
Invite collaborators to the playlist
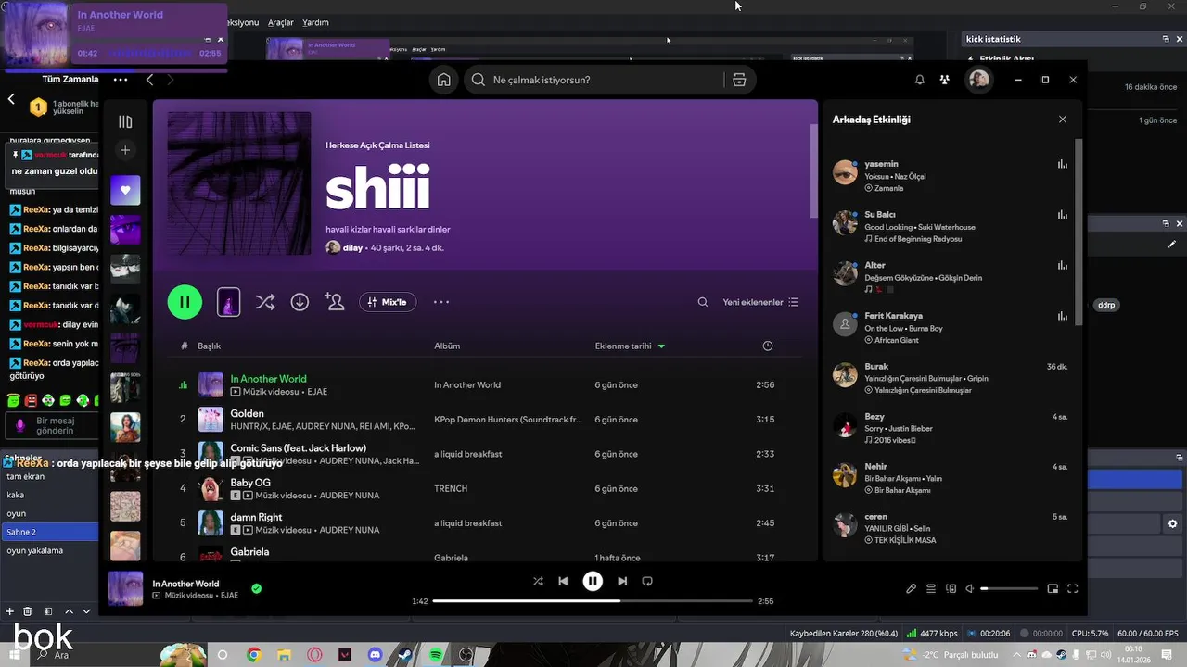(334, 302)
